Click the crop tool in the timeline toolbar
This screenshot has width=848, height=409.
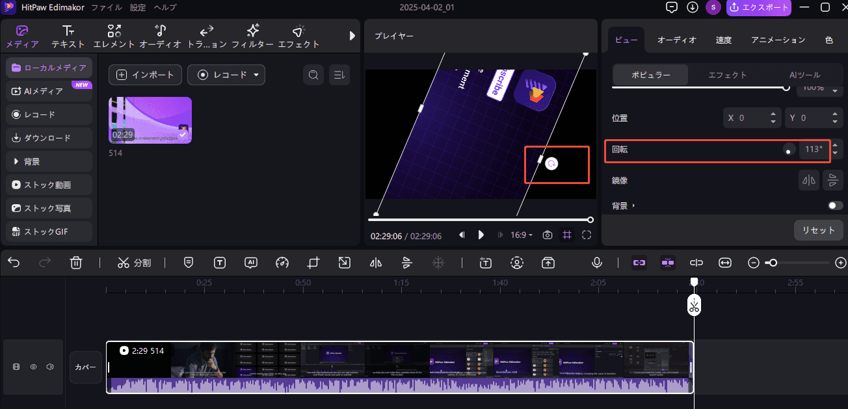(313, 263)
